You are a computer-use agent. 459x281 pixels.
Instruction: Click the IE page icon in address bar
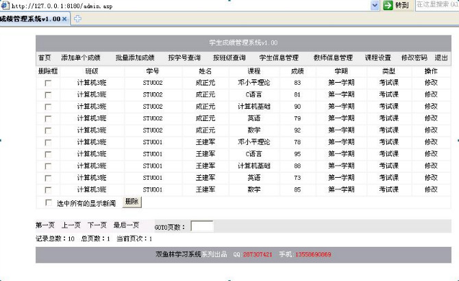[5, 5]
